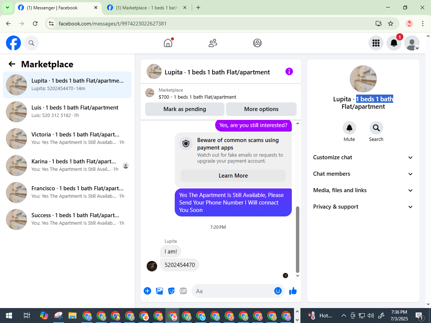Screen dimensions: 431x323
Task: Open the volume icon in system tray
Action: pos(371,316)
